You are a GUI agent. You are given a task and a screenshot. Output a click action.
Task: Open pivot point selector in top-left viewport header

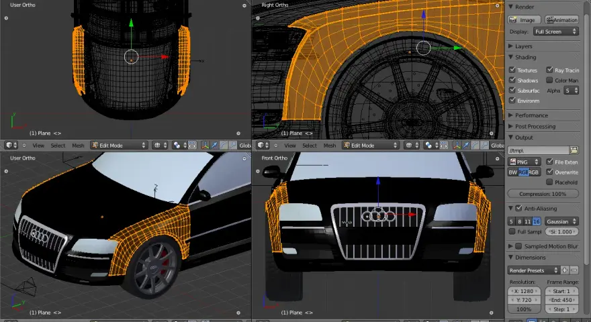click(x=179, y=145)
